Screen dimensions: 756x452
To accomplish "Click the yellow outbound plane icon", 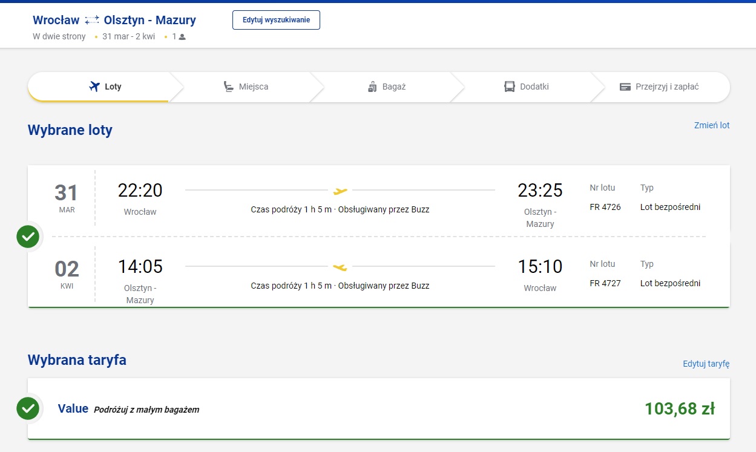I will point(340,191).
